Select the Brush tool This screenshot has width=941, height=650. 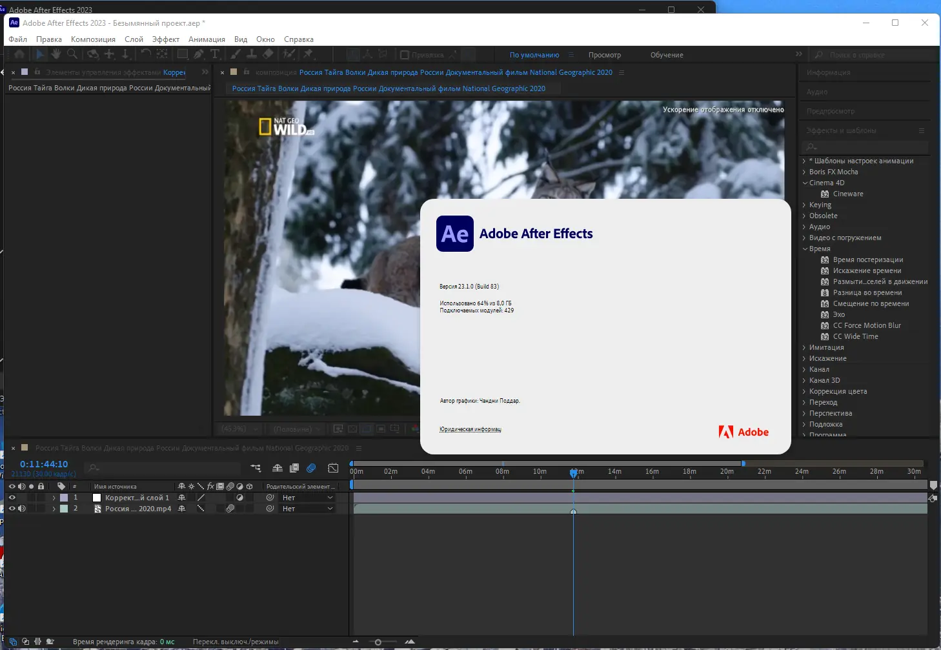[x=236, y=54]
